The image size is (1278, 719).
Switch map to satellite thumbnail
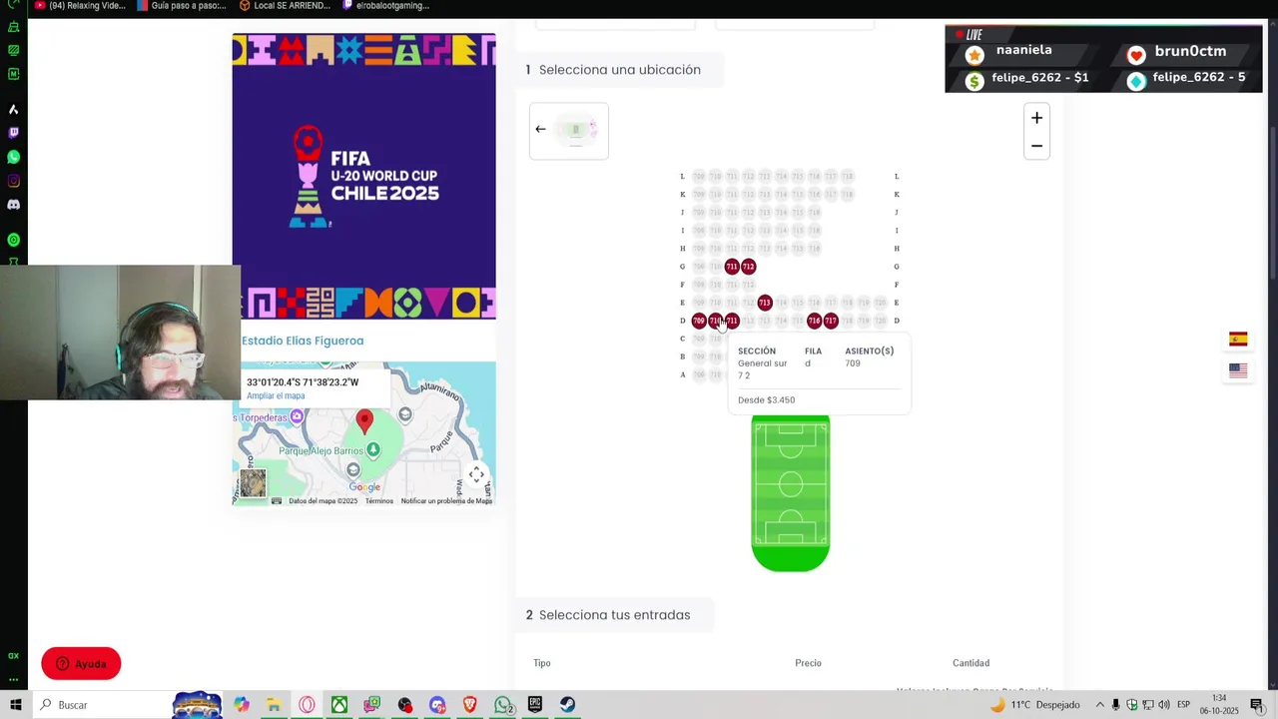point(254,483)
